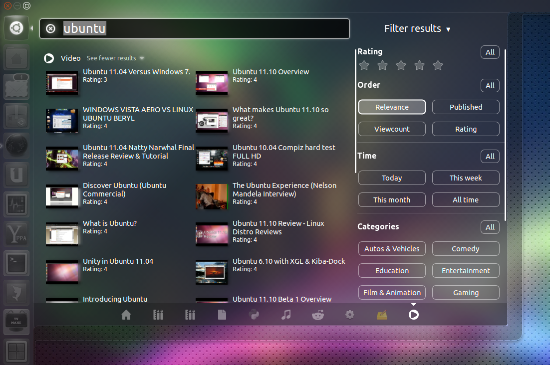Open "Ubuntu 11.10 Review - Linux Distro Reviews"

278,227
